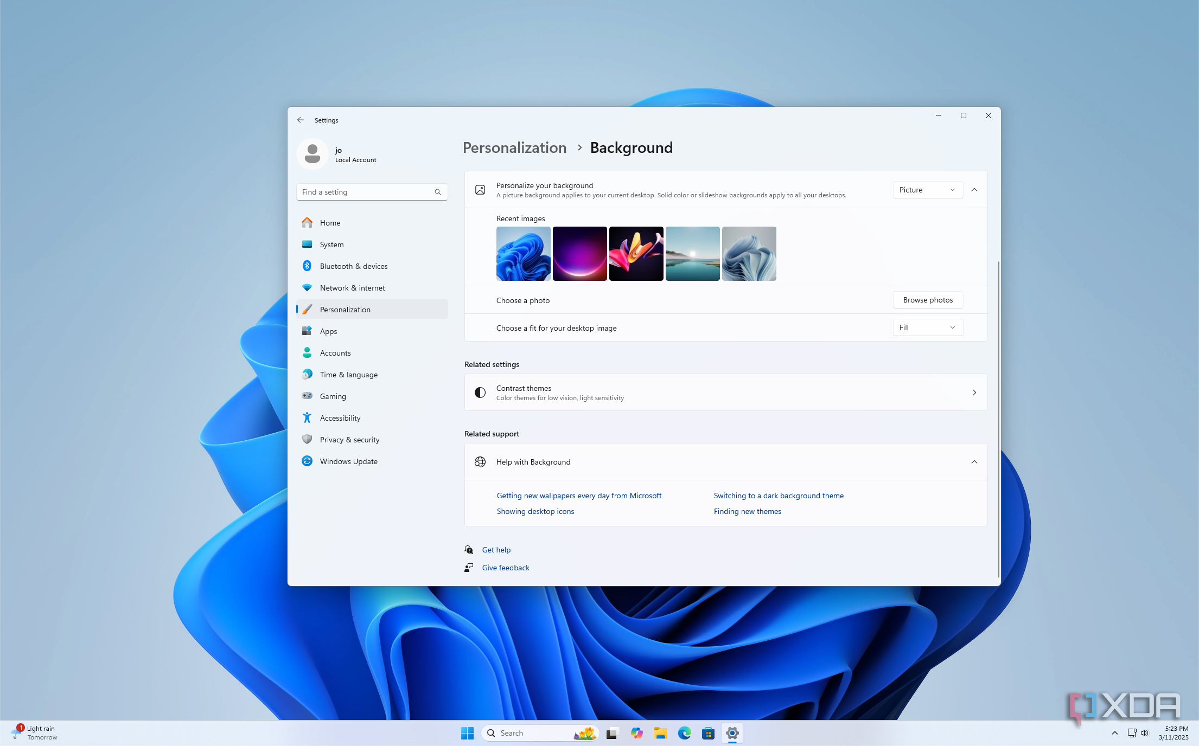1199x746 pixels.
Task: Open Accessibility settings
Action: coord(372,418)
